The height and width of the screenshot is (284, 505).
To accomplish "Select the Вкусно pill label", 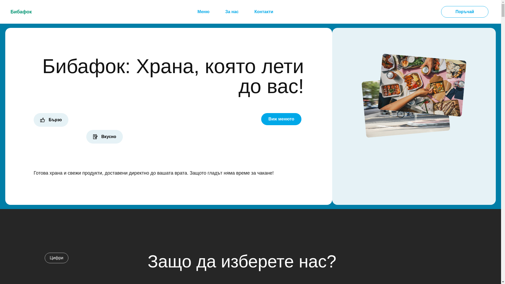I will click(x=108, y=137).
